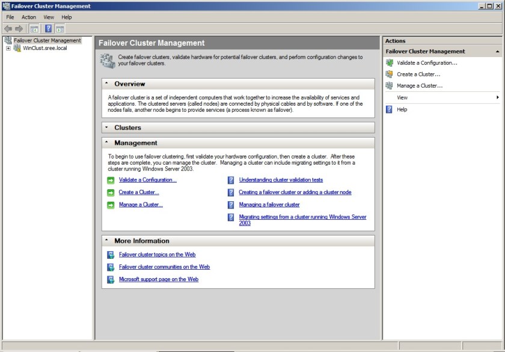Screen dimensions: 505x352
Task: Click the Forward arrow toolbar icon
Action: click(x=19, y=28)
